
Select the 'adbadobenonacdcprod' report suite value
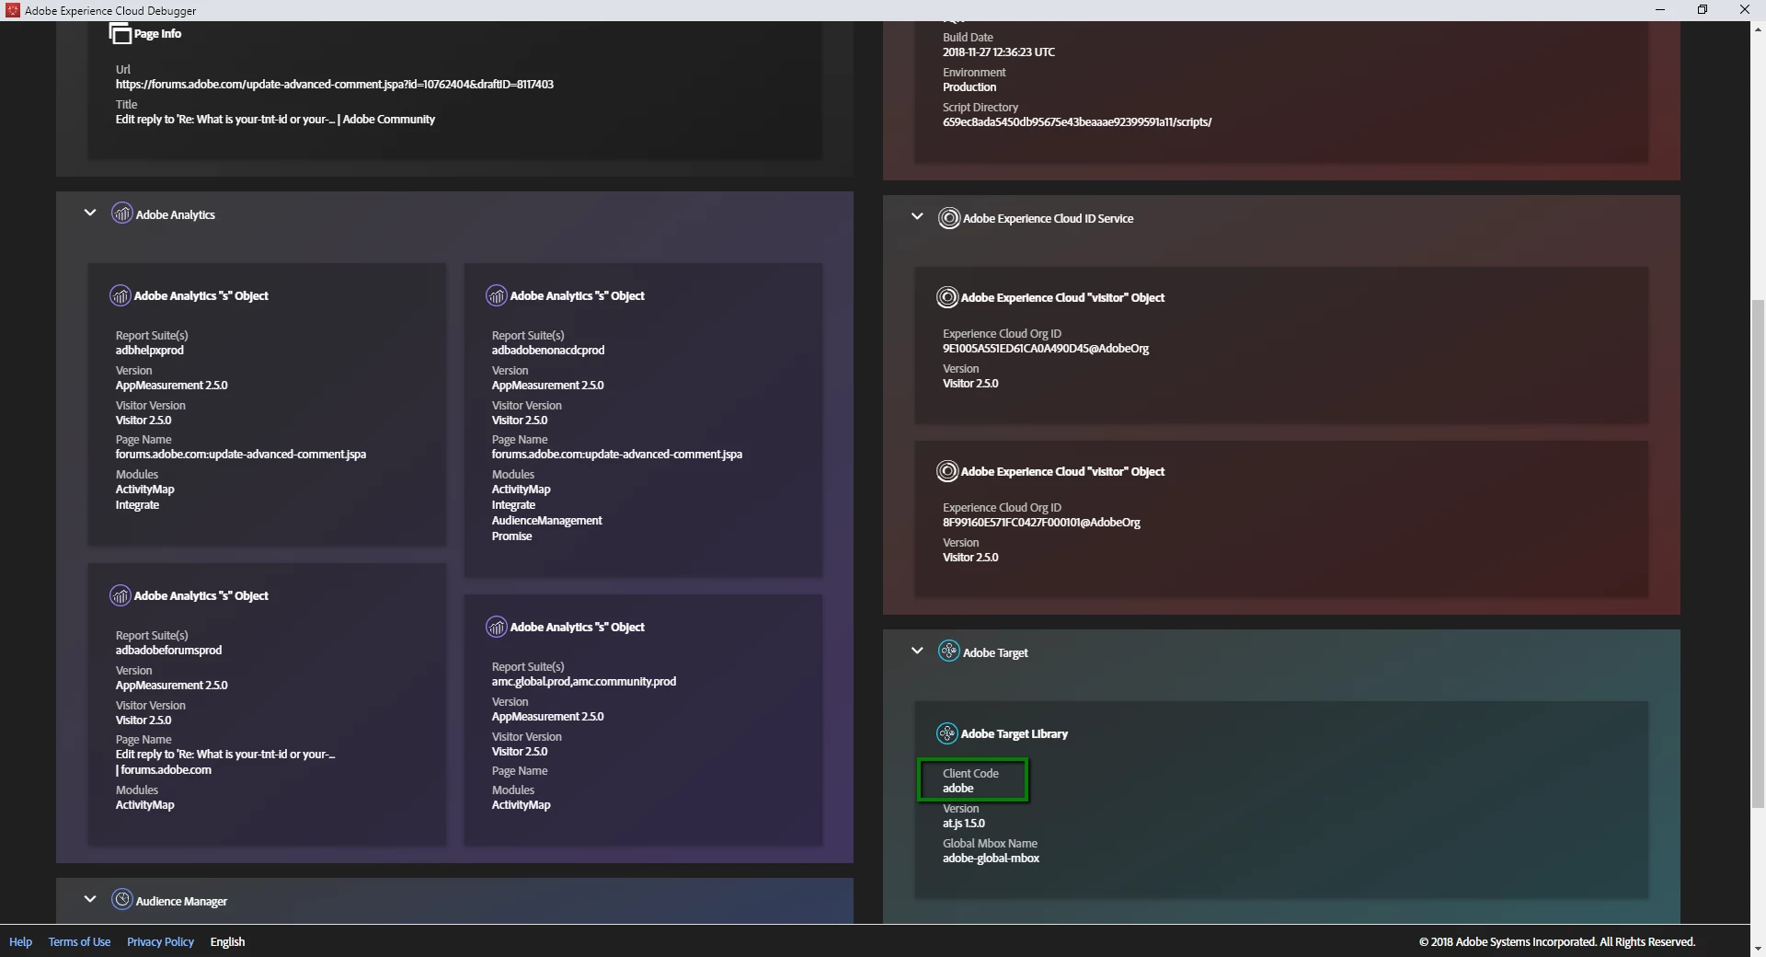pyautogui.click(x=548, y=351)
